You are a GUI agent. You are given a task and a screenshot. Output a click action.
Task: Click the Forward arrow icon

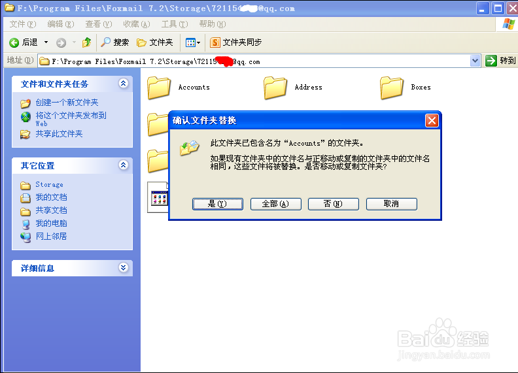(61, 42)
